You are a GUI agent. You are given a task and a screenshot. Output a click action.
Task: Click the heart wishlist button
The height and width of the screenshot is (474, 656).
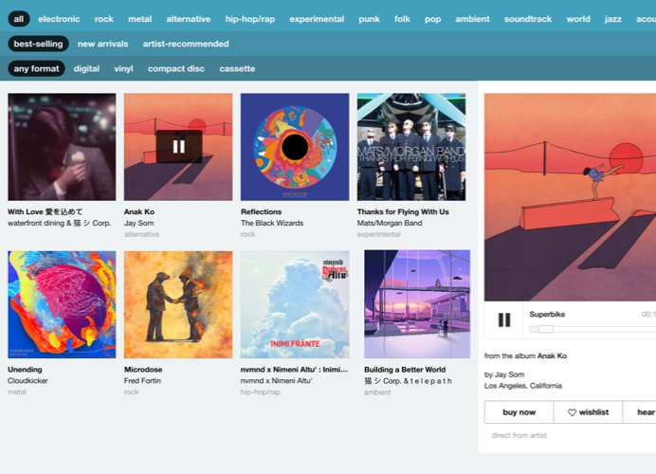click(x=588, y=412)
